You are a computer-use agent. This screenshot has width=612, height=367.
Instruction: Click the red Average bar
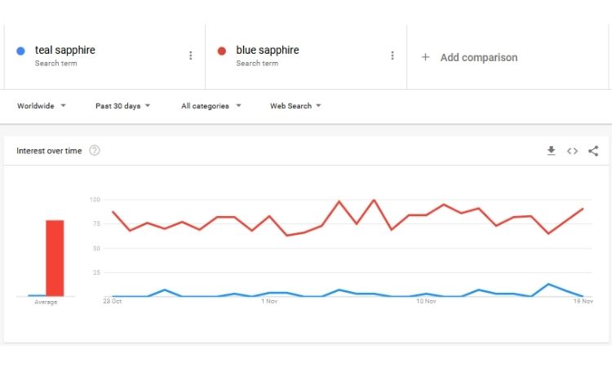coord(55,259)
